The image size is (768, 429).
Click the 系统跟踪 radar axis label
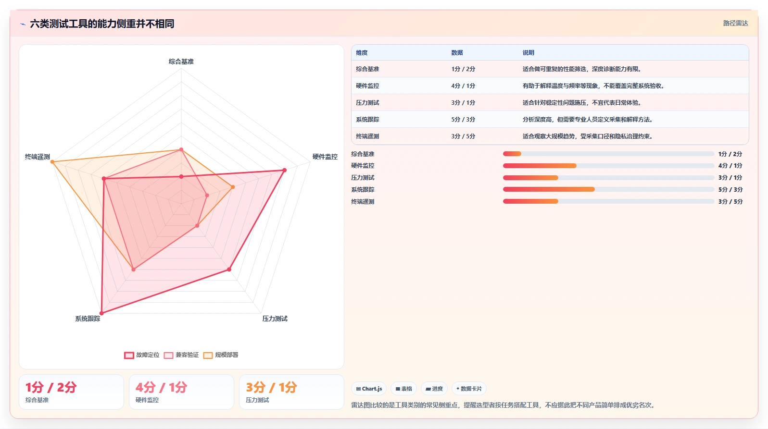88,319
